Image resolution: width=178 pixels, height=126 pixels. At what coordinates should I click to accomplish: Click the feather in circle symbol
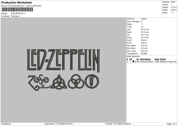pyautogui.click(x=92, y=81)
